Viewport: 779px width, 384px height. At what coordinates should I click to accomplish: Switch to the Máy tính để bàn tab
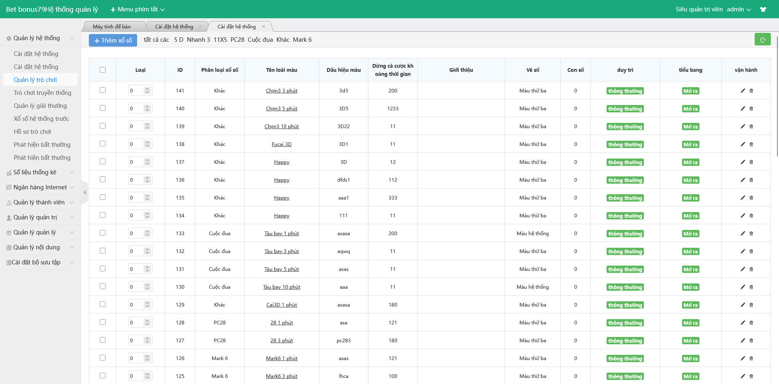coord(112,27)
